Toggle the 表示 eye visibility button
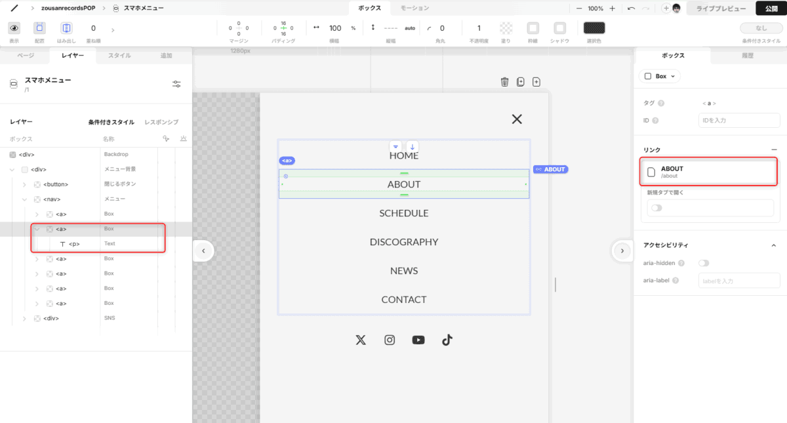 (14, 28)
